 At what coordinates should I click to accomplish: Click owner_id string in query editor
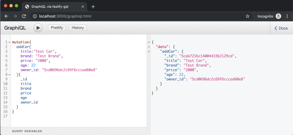[70, 70]
